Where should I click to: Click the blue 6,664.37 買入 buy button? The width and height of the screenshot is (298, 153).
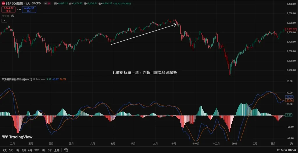[x=29, y=9]
